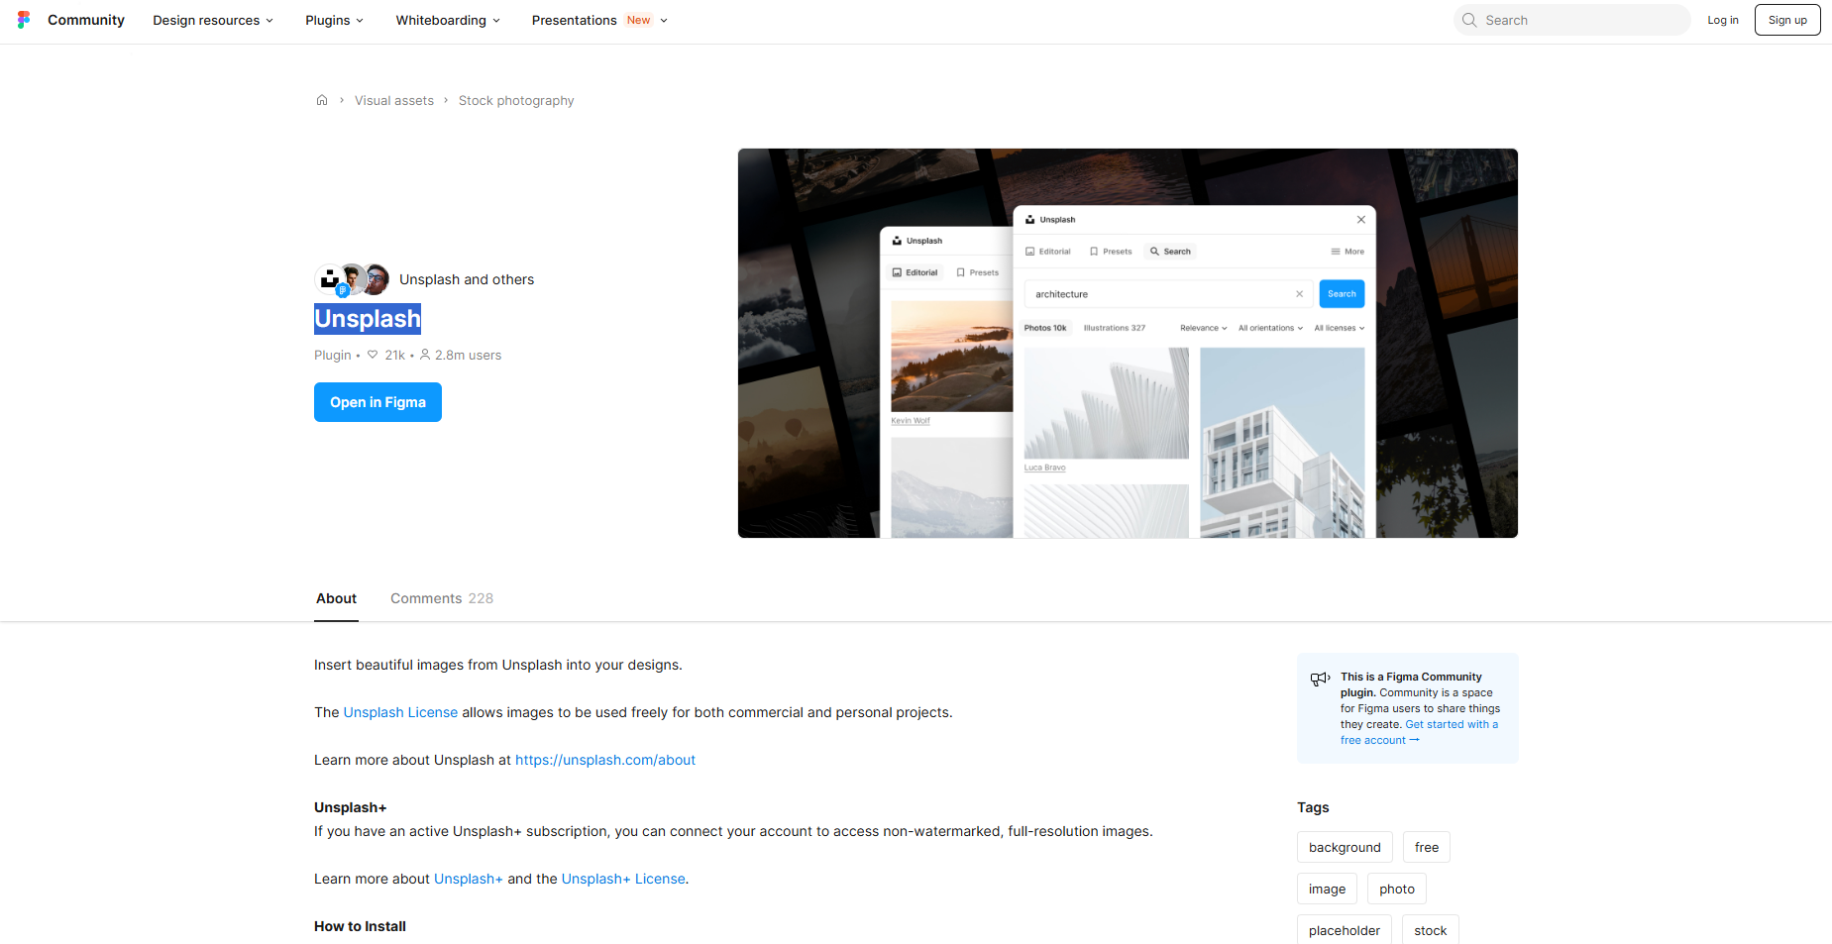The width and height of the screenshot is (1832, 944).
Task: Open the Unsplash+ License link
Action: 623,879
